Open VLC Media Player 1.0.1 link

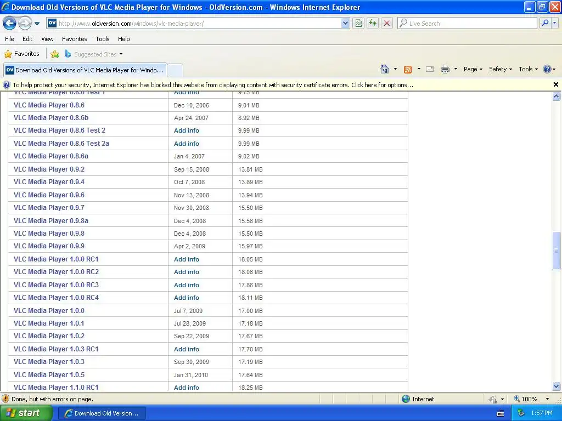coord(49,323)
